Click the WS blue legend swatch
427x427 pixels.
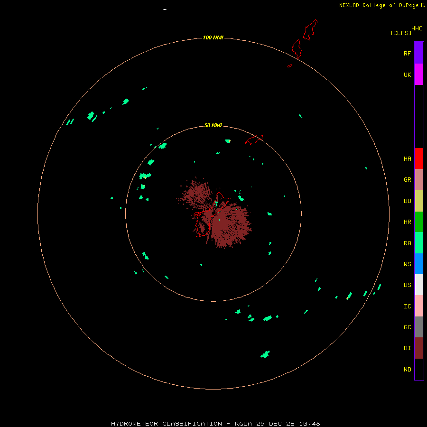click(x=419, y=264)
